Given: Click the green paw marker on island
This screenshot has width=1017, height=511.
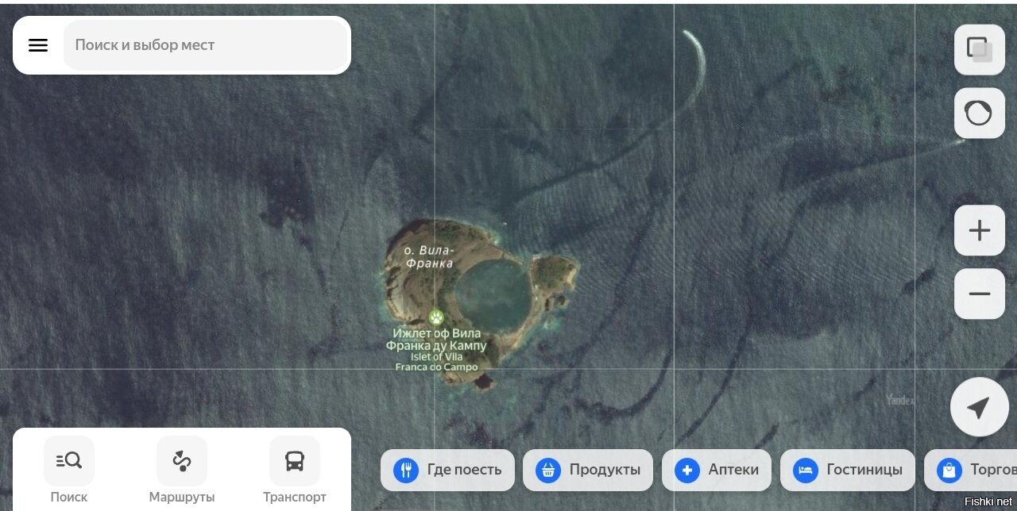Looking at the screenshot, I should 435,317.
